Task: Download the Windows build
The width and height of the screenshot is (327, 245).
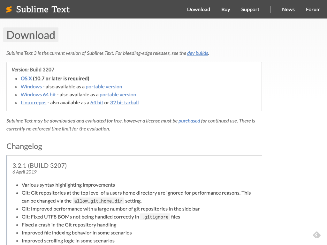Action: (x=31, y=87)
